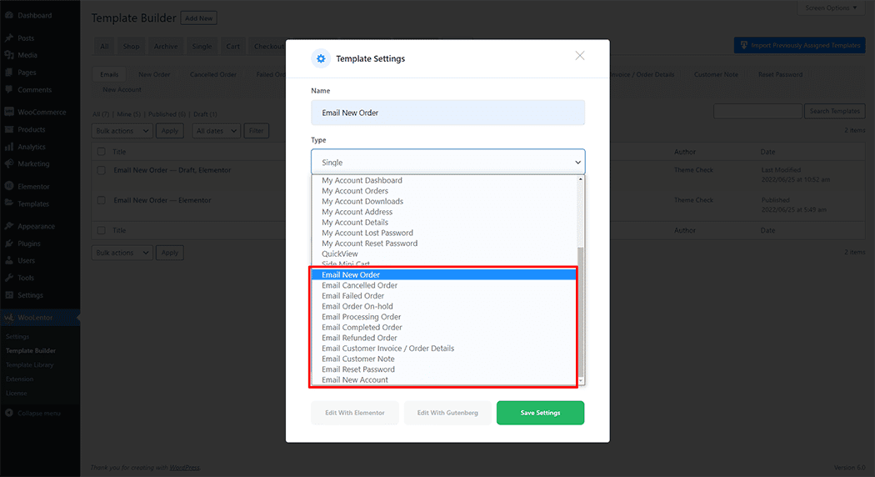This screenshot has height=477, width=875.
Task: Click the Edit With Elementor button
Action: (354, 413)
